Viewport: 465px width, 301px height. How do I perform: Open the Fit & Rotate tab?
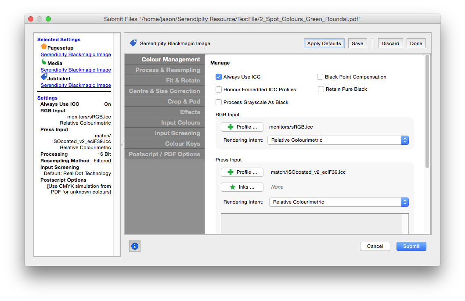(x=165, y=80)
